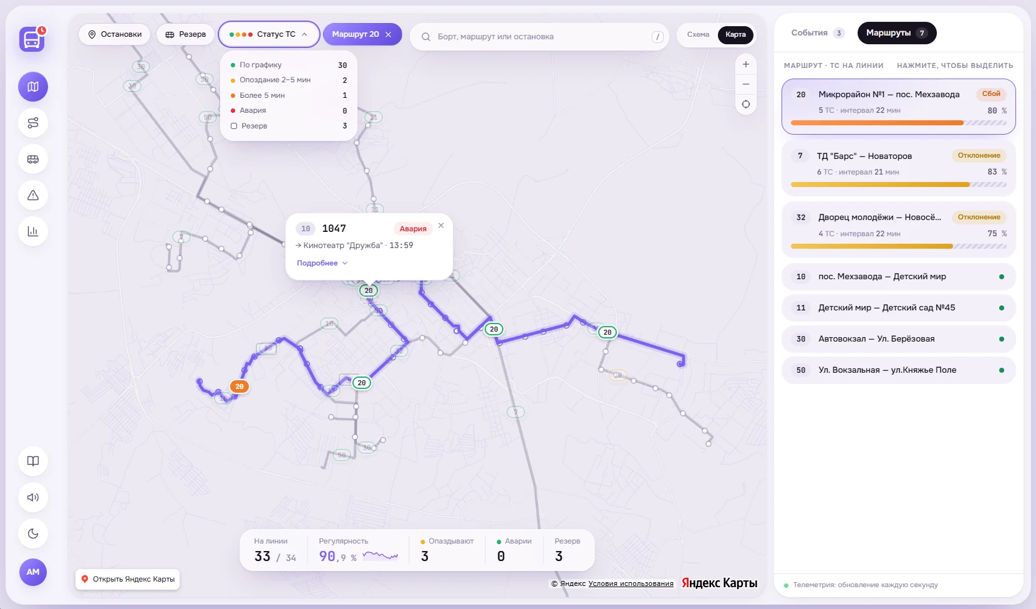Toggle the Опоздание 2–5 мин filter
Image resolution: width=1036 pixels, height=609 pixels.
(x=289, y=80)
